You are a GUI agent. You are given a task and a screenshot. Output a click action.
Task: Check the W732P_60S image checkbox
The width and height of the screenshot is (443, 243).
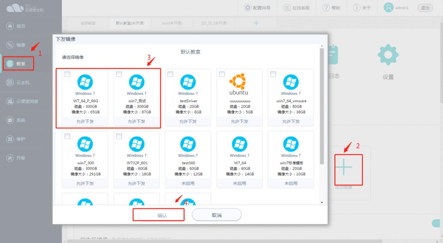(119, 136)
